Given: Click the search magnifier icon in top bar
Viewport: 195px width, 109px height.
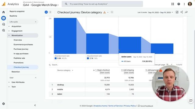Looking at the screenshot, I should point(66,4).
